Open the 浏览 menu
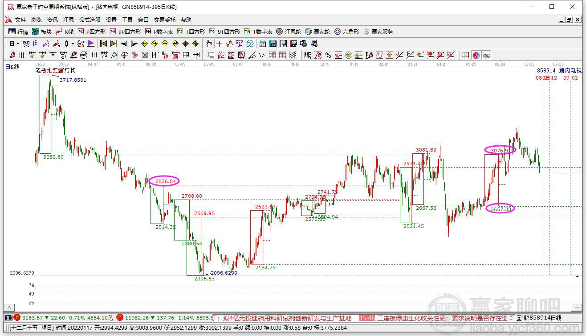586x336 pixels. pyautogui.click(x=37, y=20)
